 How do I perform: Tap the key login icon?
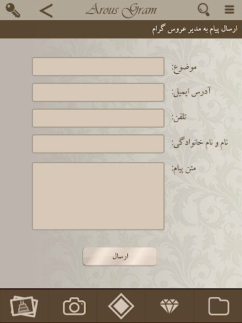coord(13,10)
